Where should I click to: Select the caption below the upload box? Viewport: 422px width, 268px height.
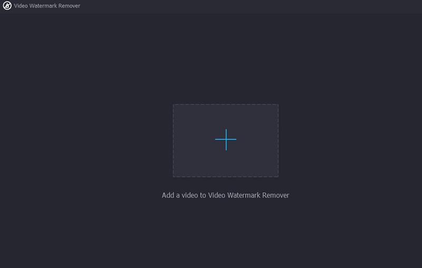coord(225,195)
